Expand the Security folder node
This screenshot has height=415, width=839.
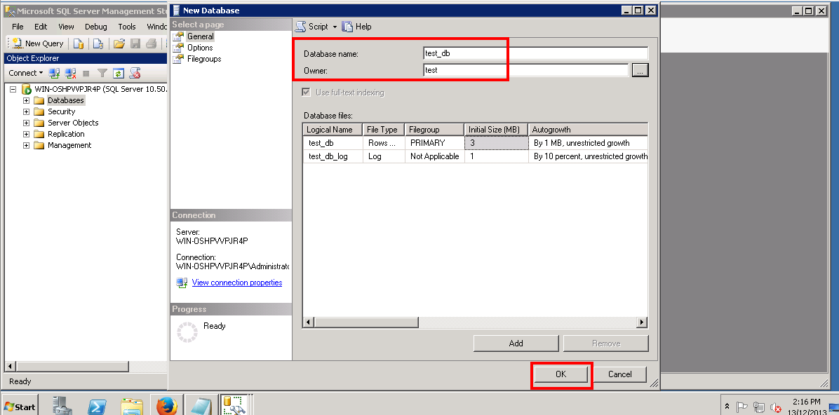coord(26,111)
